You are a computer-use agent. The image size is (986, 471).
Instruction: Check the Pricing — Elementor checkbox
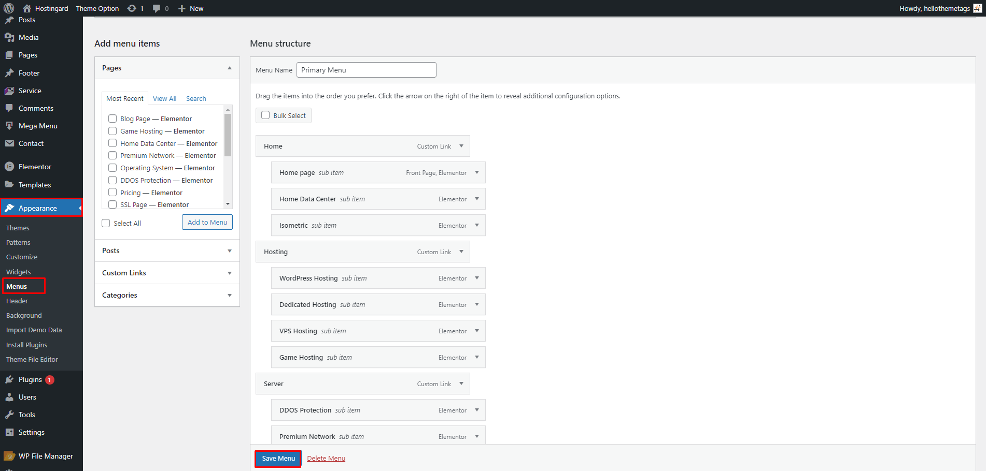coord(112,193)
